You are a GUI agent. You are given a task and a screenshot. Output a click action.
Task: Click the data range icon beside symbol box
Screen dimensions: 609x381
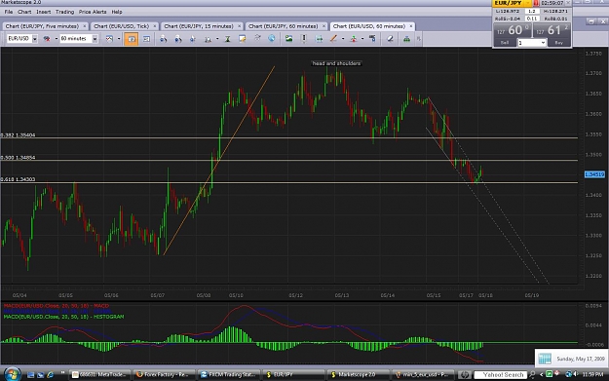pyautogui.click(x=47, y=39)
